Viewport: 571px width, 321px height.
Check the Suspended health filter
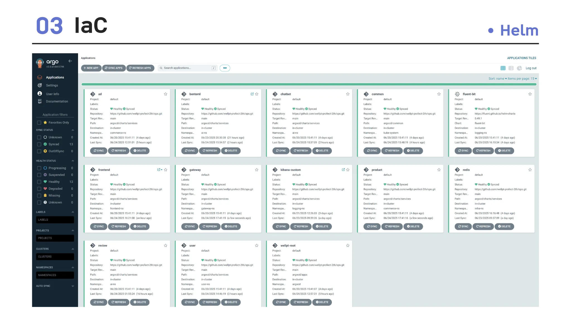pyautogui.click(x=39, y=175)
